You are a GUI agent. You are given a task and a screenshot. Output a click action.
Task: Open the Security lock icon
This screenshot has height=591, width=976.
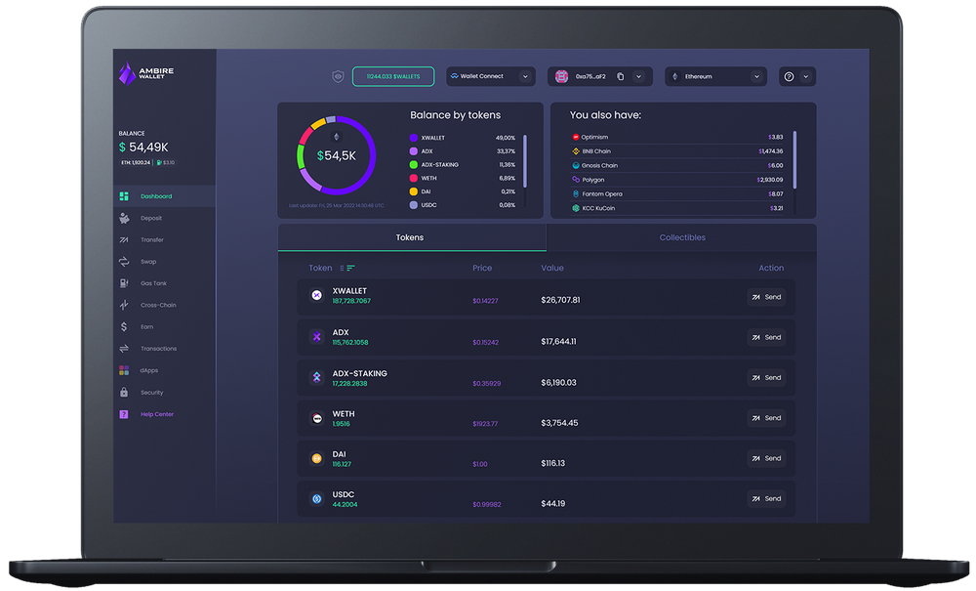pos(124,393)
